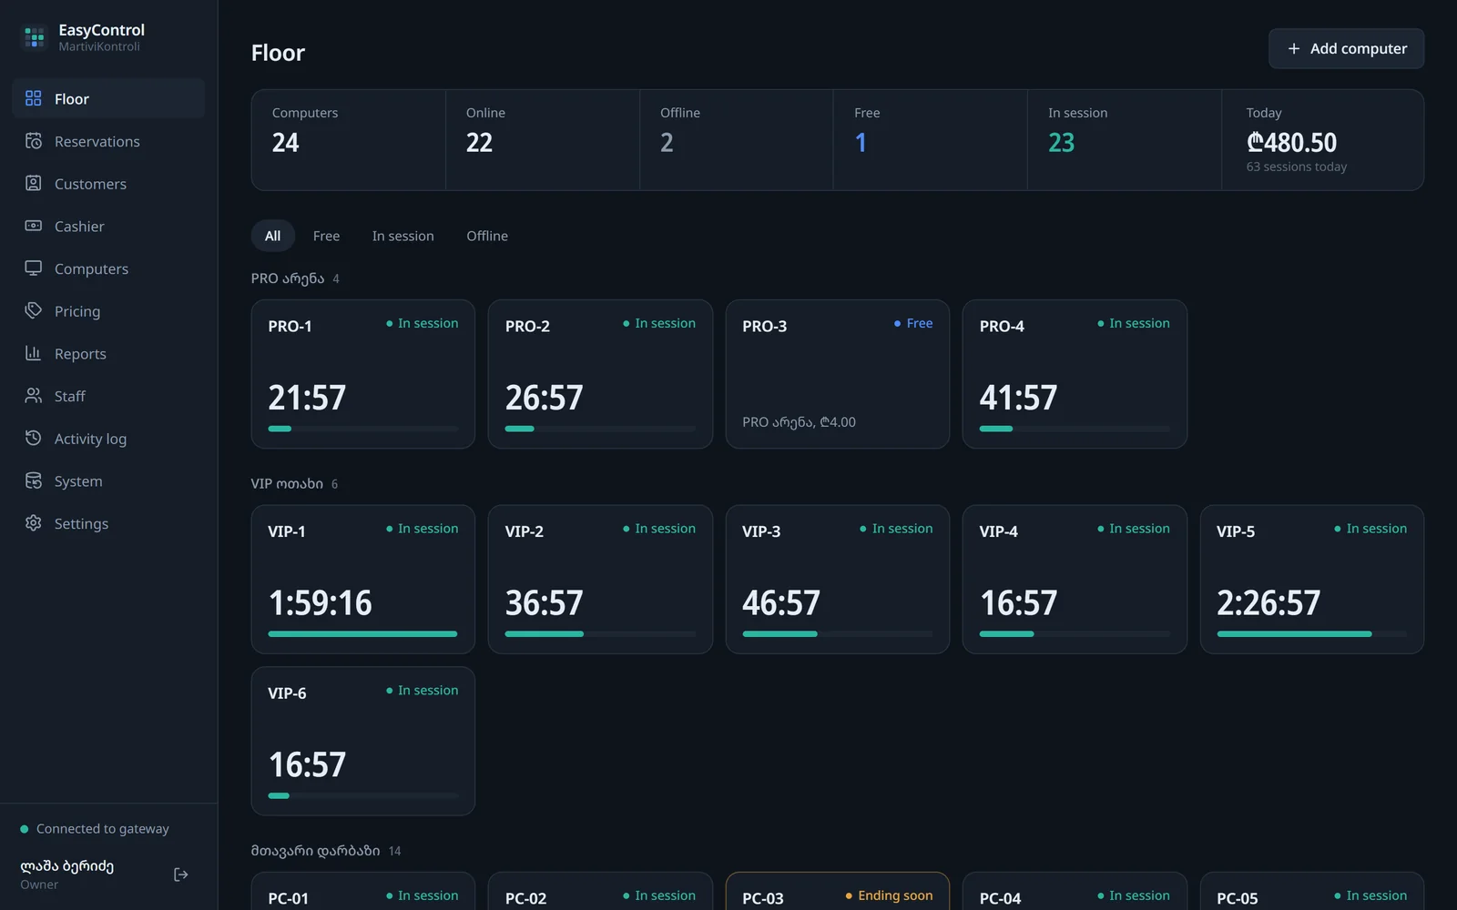Filter computers by In session
This screenshot has height=910, width=1457.
click(402, 236)
